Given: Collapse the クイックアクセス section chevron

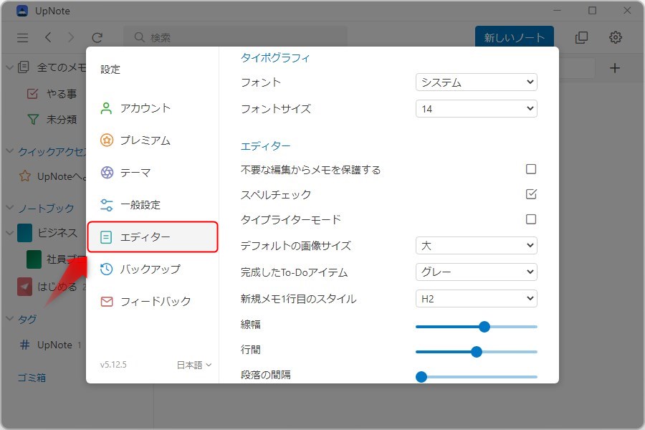Looking at the screenshot, I should pyautogui.click(x=9, y=151).
